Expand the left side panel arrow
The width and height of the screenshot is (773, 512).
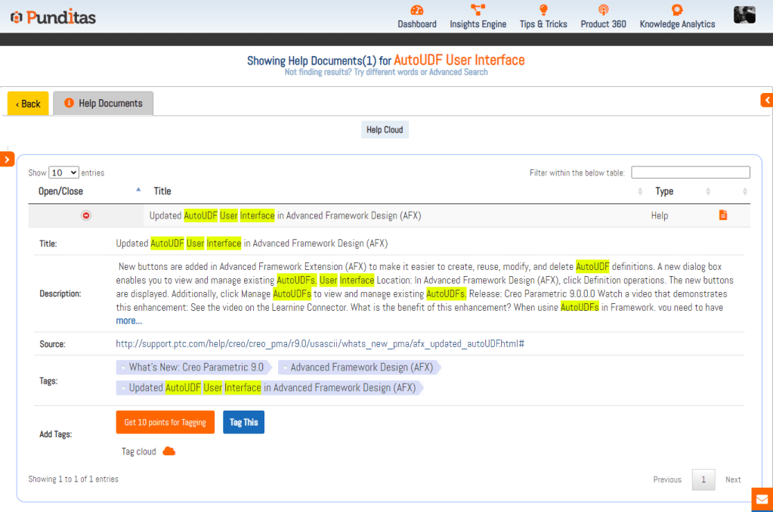point(7,160)
